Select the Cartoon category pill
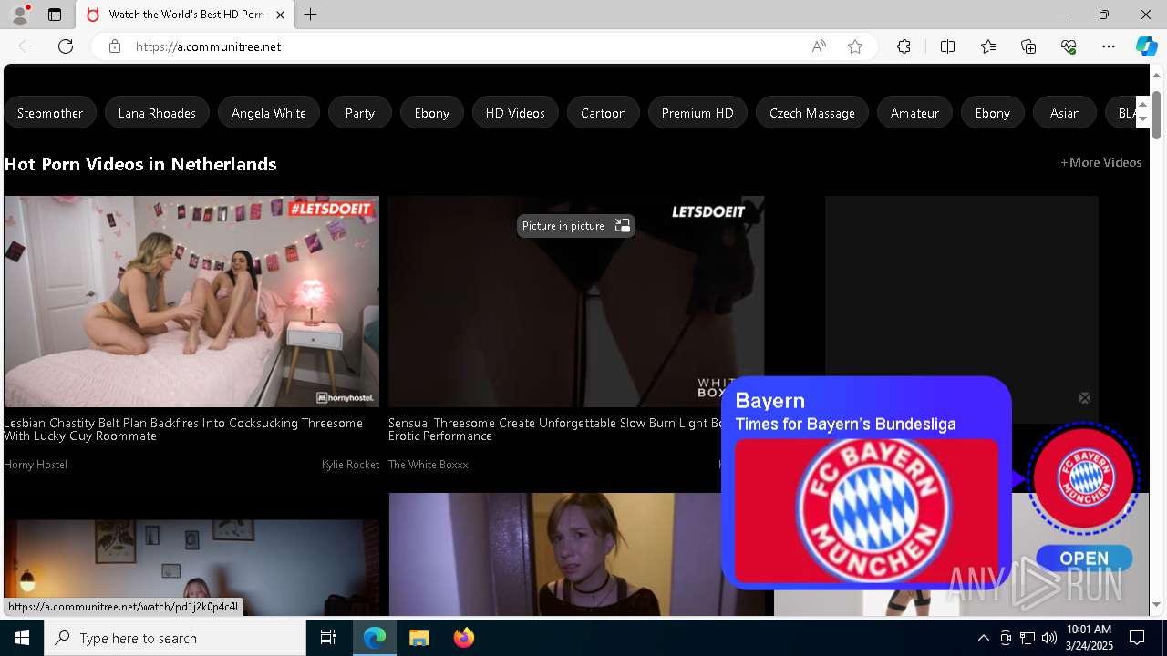Viewport: 1167px width, 656px height. click(604, 113)
